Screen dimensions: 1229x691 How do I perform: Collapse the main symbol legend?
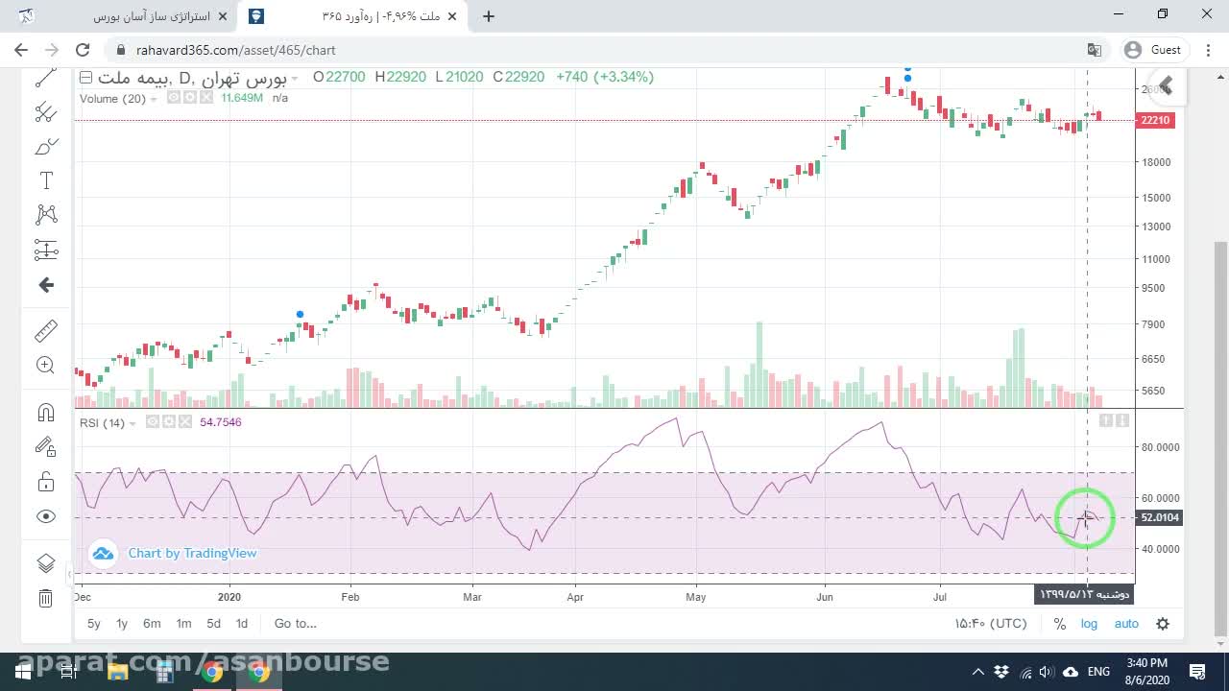tap(85, 77)
